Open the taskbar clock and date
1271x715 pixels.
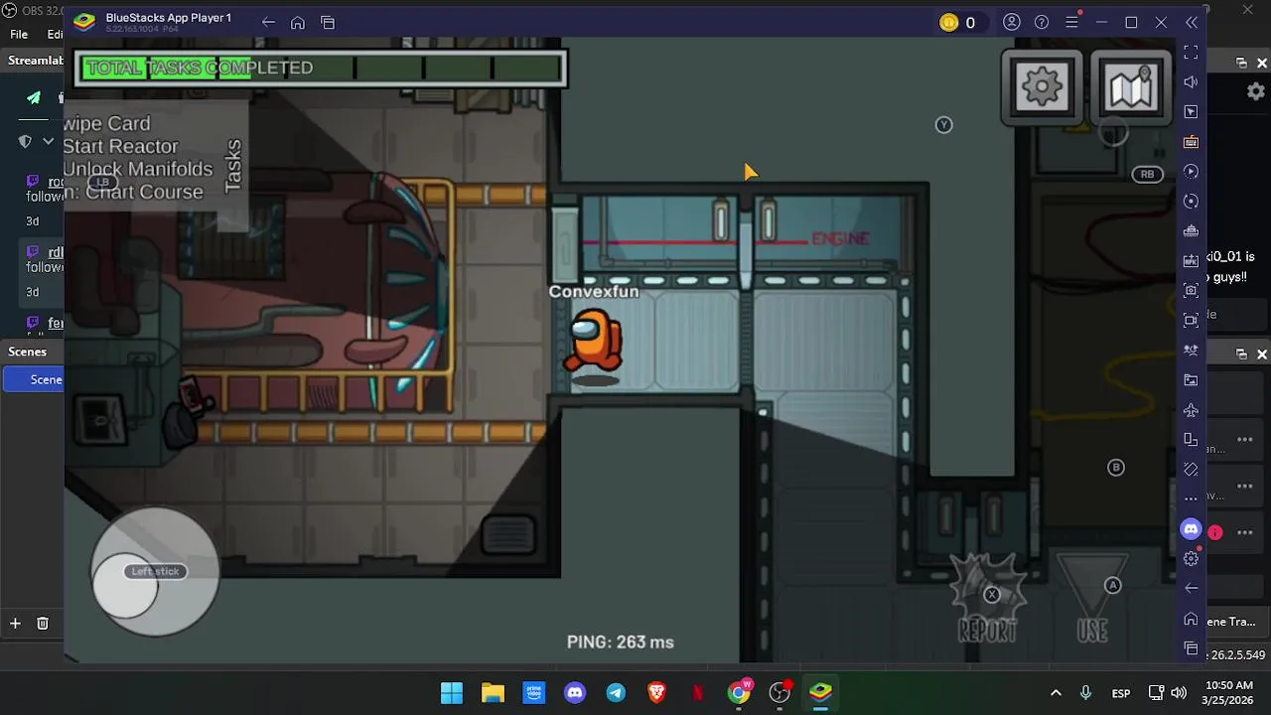(x=1228, y=692)
